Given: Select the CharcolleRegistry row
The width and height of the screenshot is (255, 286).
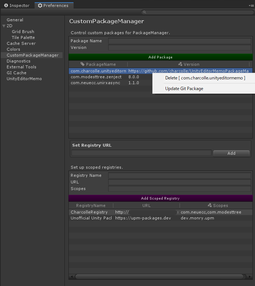Looking at the screenshot, I should click(x=160, y=212).
